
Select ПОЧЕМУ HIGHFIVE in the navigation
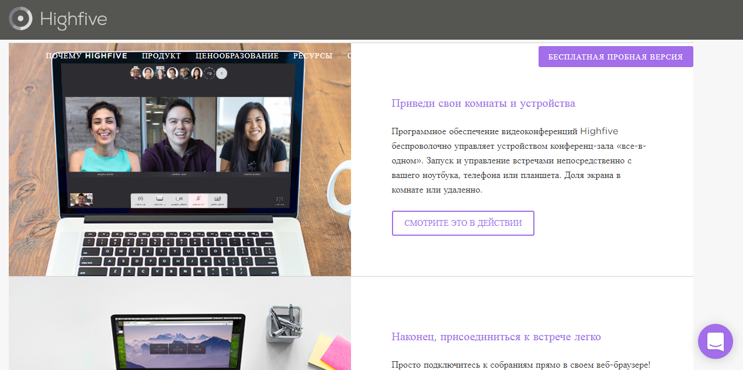pyautogui.click(x=88, y=55)
